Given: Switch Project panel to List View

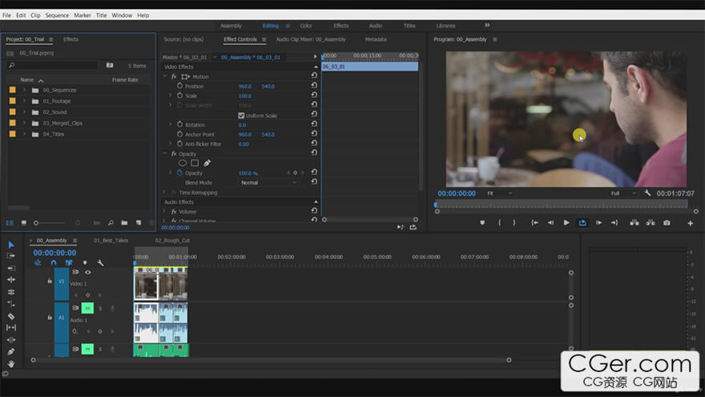Looking at the screenshot, I should click(x=10, y=223).
